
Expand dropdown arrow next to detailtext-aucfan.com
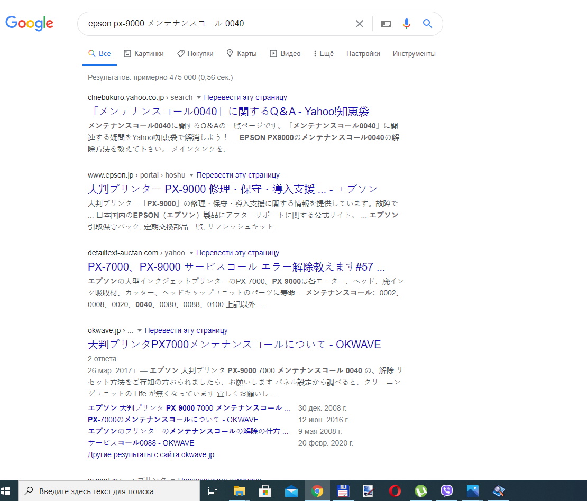[x=191, y=253]
